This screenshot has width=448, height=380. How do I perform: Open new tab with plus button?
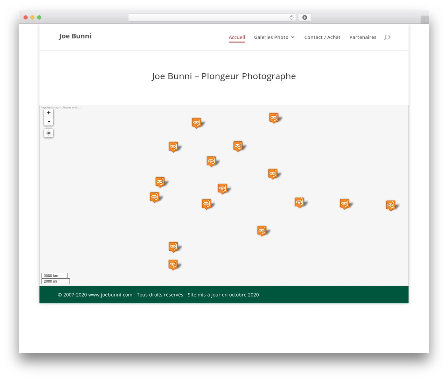(425, 20)
